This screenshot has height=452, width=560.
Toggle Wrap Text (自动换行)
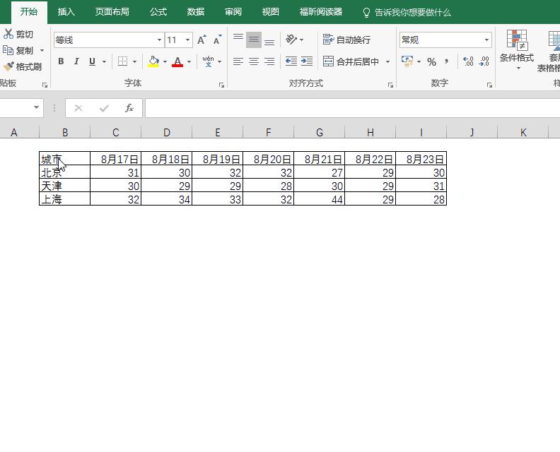click(346, 40)
